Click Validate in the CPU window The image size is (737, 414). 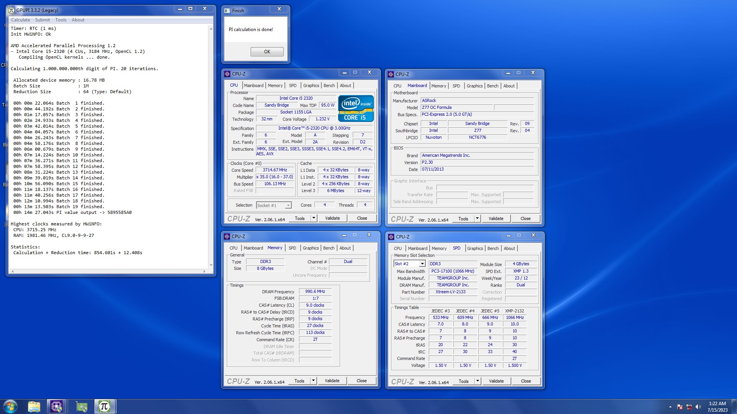pos(332,218)
